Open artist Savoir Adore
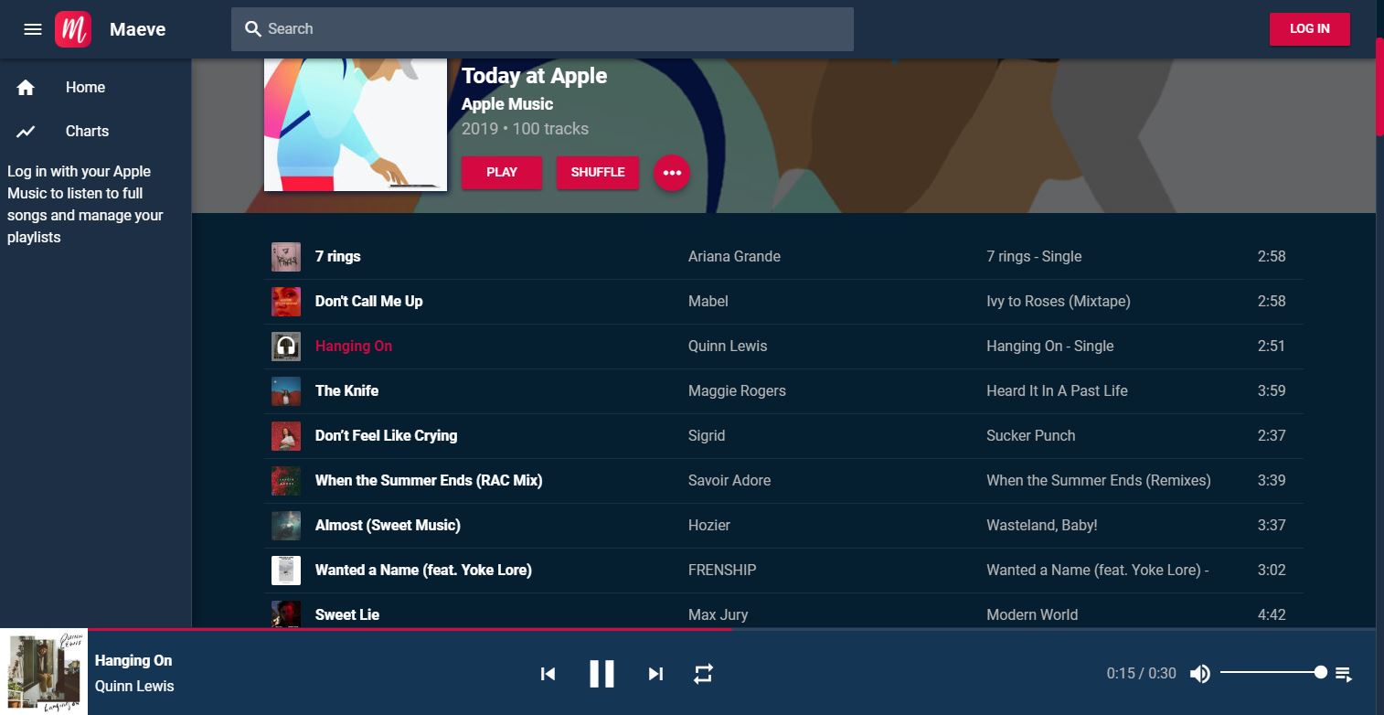Image resolution: width=1384 pixels, height=715 pixels. point(729,481)
